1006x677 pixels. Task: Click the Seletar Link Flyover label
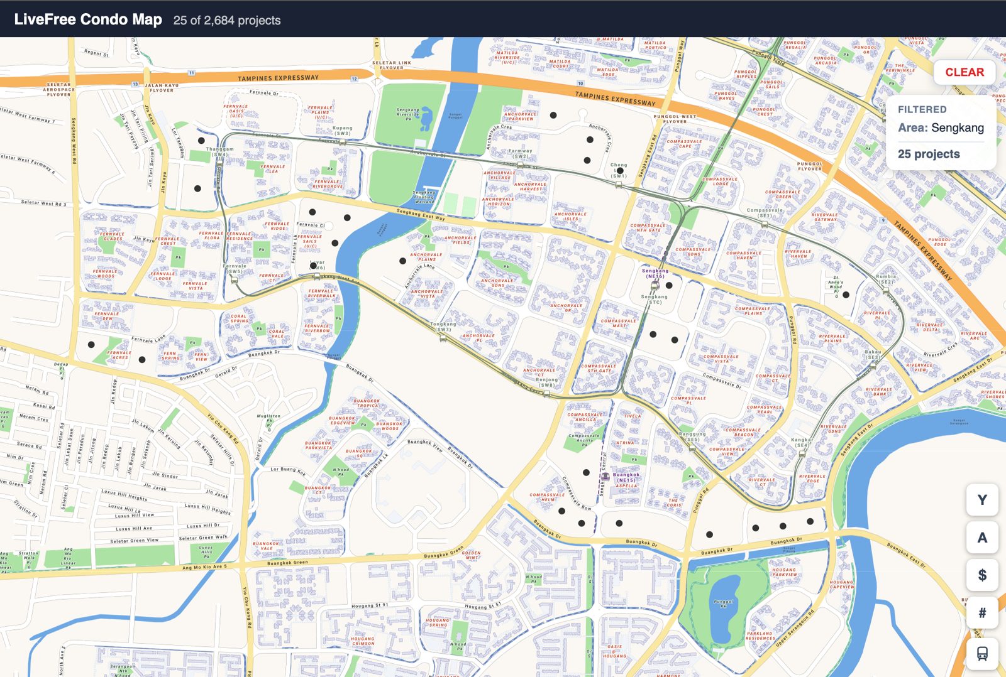pyautogui.click(x=391, y=65)
